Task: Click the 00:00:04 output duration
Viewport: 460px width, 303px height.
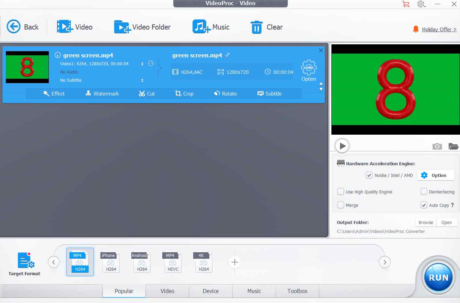Action: coord(279,72)
